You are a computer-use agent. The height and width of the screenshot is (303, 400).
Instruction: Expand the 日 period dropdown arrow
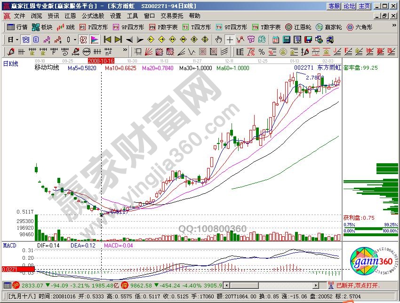(17, 40)
